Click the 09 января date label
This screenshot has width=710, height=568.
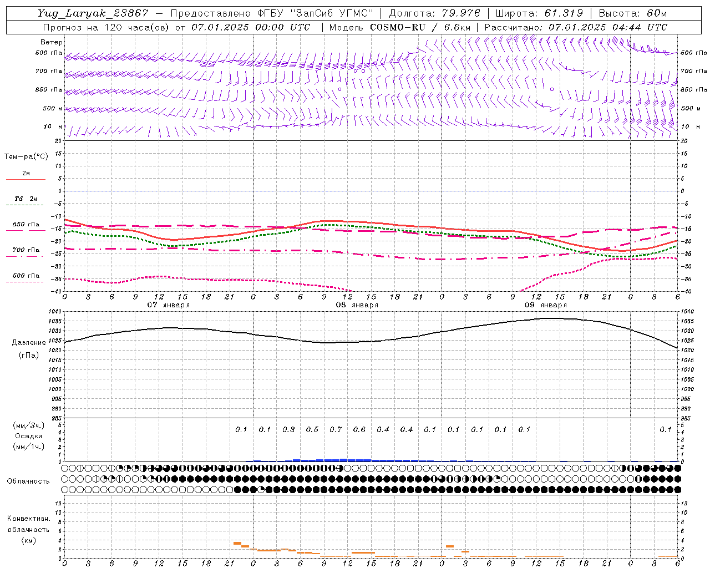pyautogui.click(x=546, y=305)
